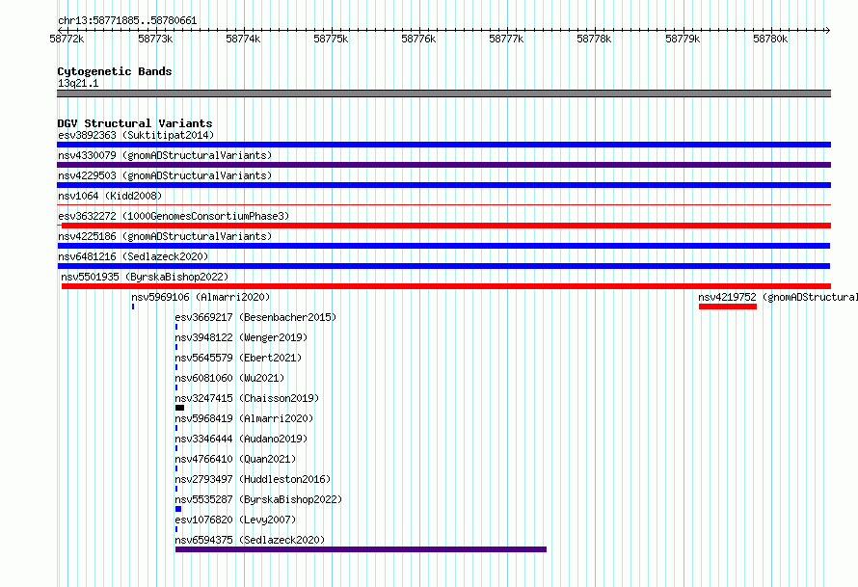Click the 58772k ruler position
The width and height of the screenshot is (858, 587).
(67, 39)
